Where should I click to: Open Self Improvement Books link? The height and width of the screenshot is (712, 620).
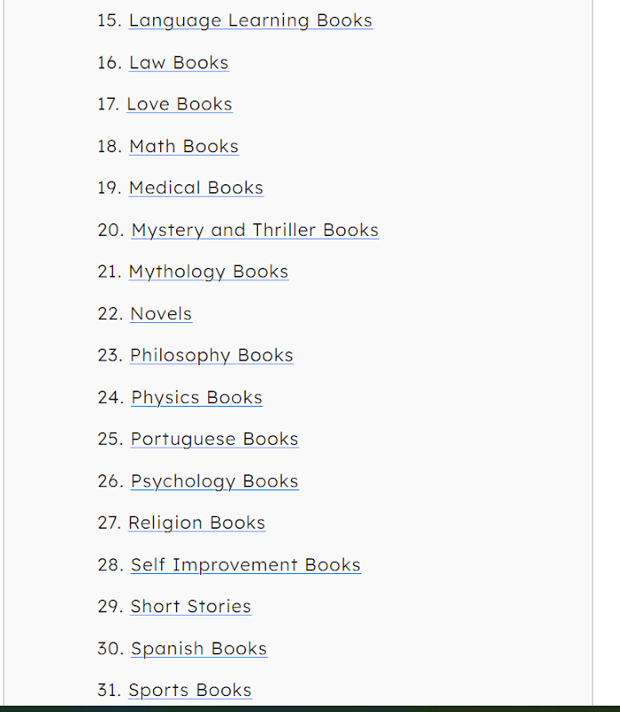pyautogui.click(x=246, y=564)
